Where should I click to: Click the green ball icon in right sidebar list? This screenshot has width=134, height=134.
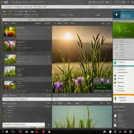point(115,82)
